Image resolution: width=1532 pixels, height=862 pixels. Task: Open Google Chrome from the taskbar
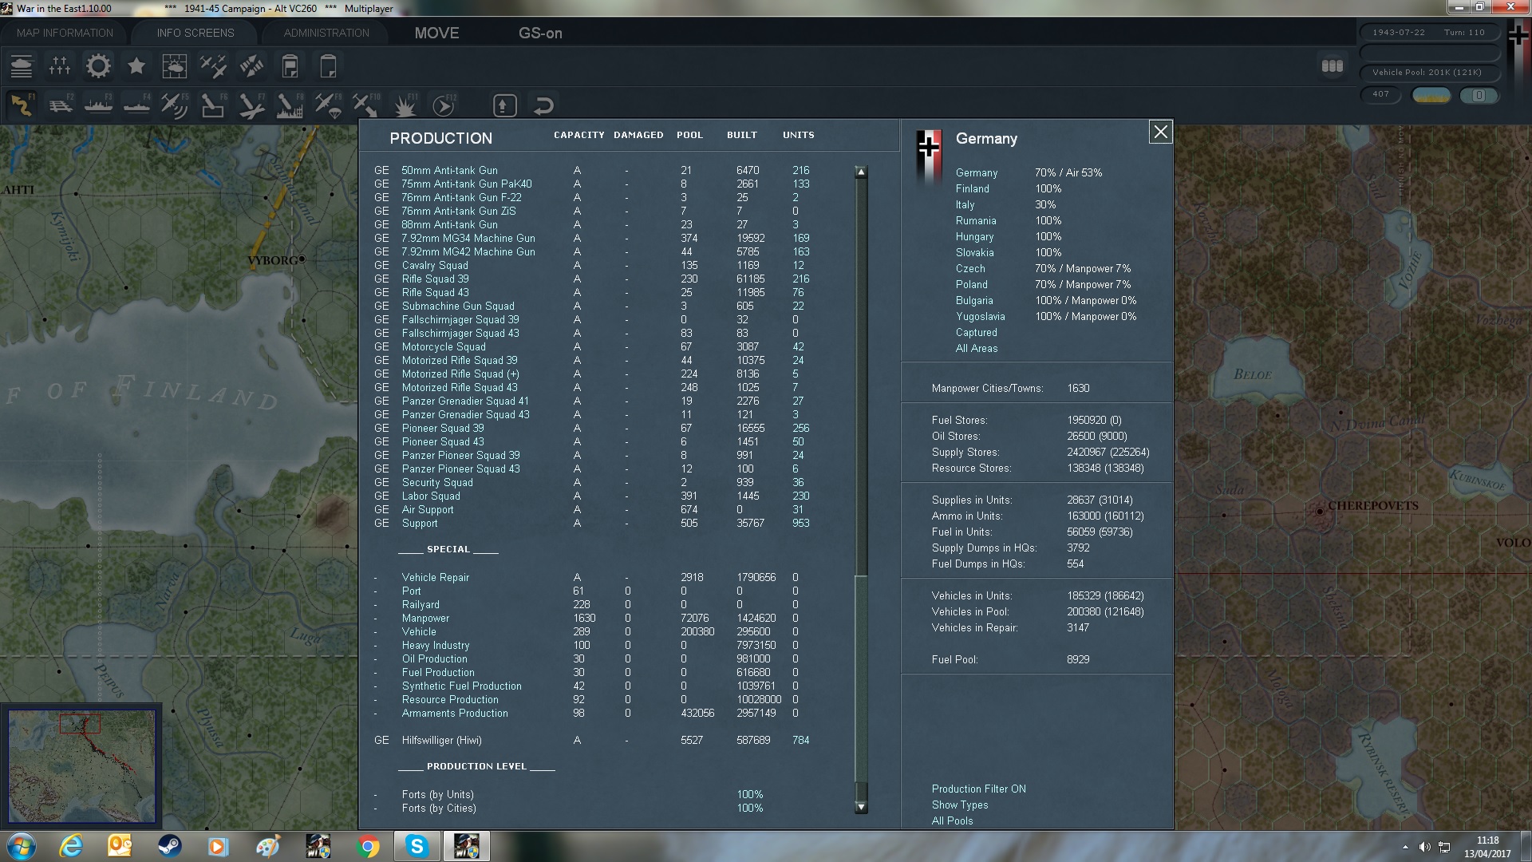pos(368,846)
